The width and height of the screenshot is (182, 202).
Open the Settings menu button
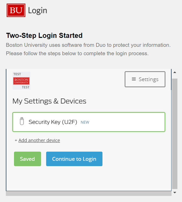145,79
